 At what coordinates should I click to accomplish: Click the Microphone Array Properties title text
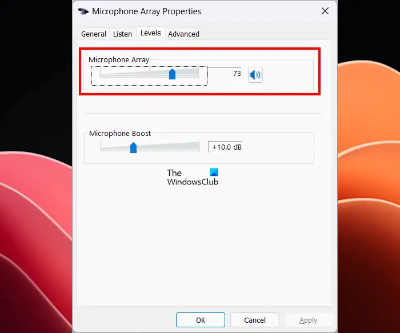[x=146, y=11]
